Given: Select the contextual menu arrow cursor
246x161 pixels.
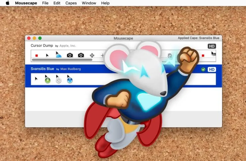Looking at the screenshot, I should pos(213,54).
